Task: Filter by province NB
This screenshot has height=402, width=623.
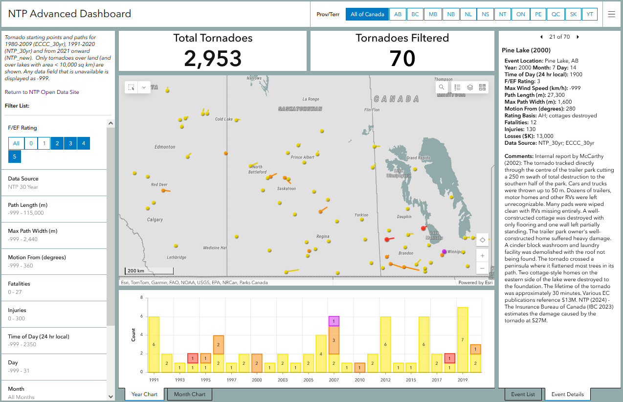Action: (450, 14)
